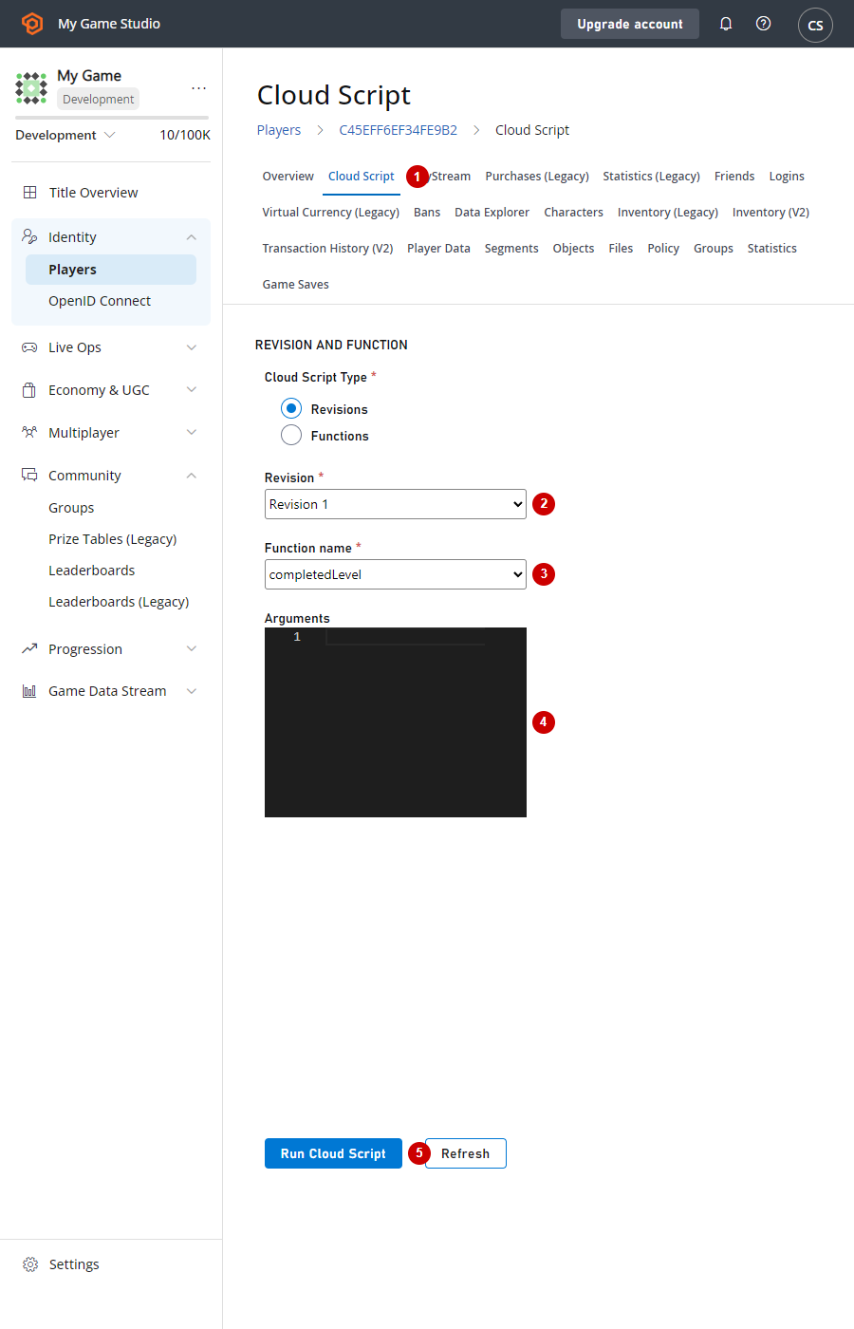
Task: Click the PlayFab logo icon
Action: (x=32, y=24)
